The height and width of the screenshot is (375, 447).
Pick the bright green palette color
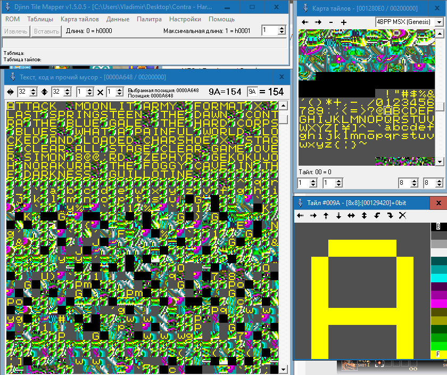click(x=438, y=346)
